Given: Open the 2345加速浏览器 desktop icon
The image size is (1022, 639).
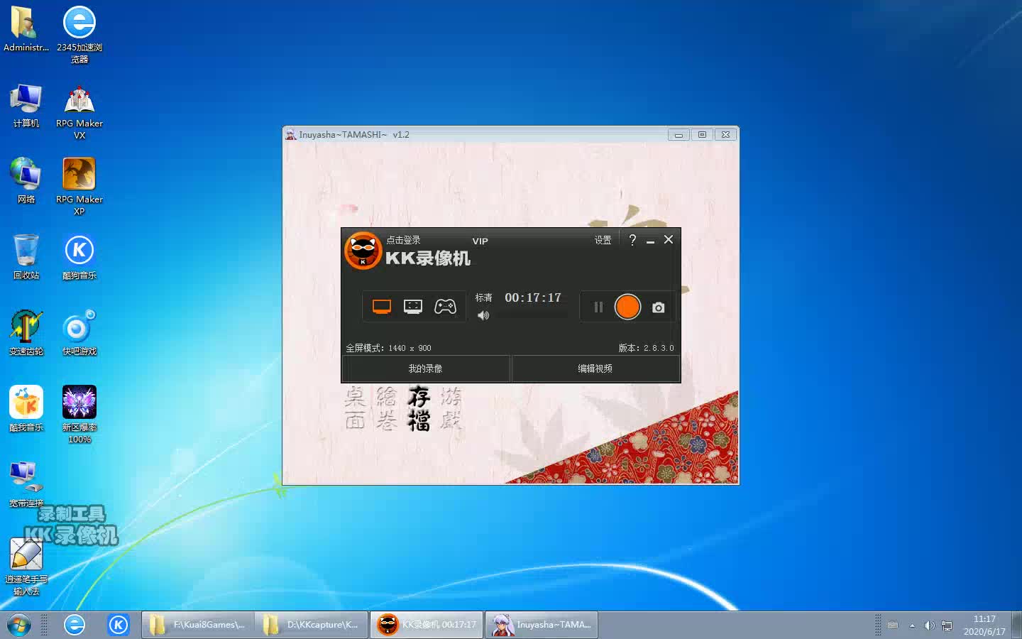Looking at the screenshot, I should pyautogui.click(x=79, y=35).
